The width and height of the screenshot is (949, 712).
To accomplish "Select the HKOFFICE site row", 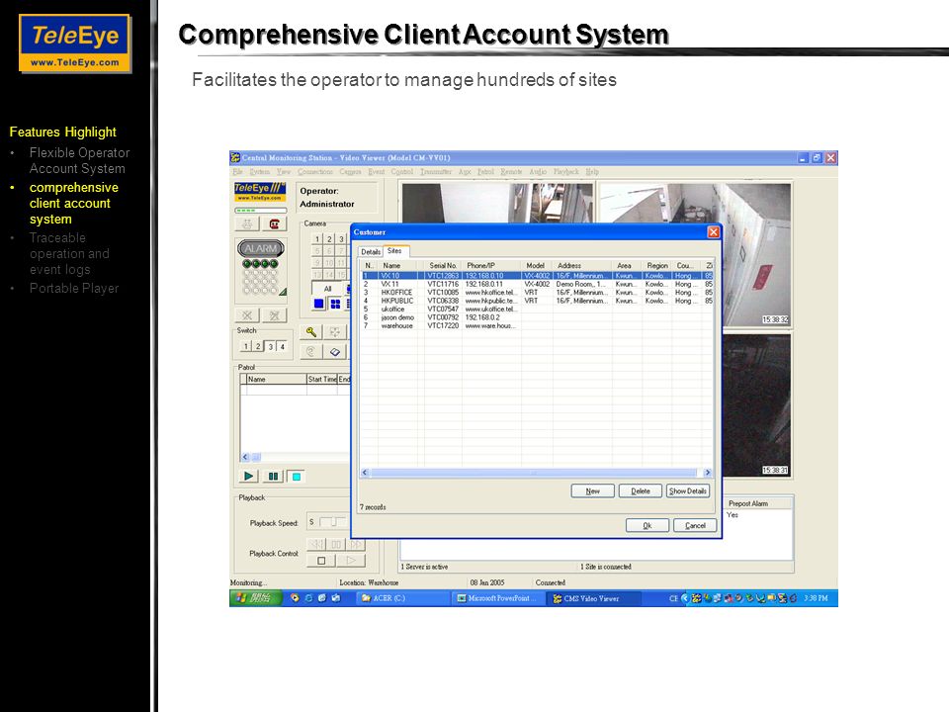I will (538, 293).
